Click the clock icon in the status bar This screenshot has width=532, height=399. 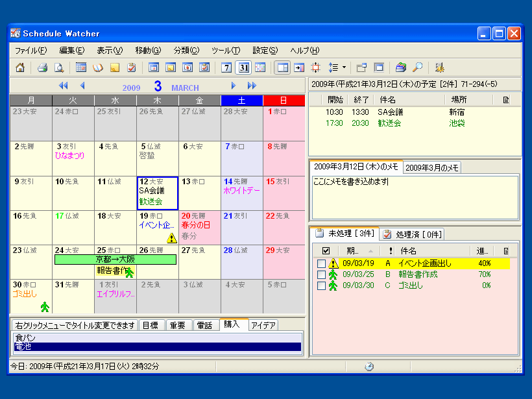[370, 367]
